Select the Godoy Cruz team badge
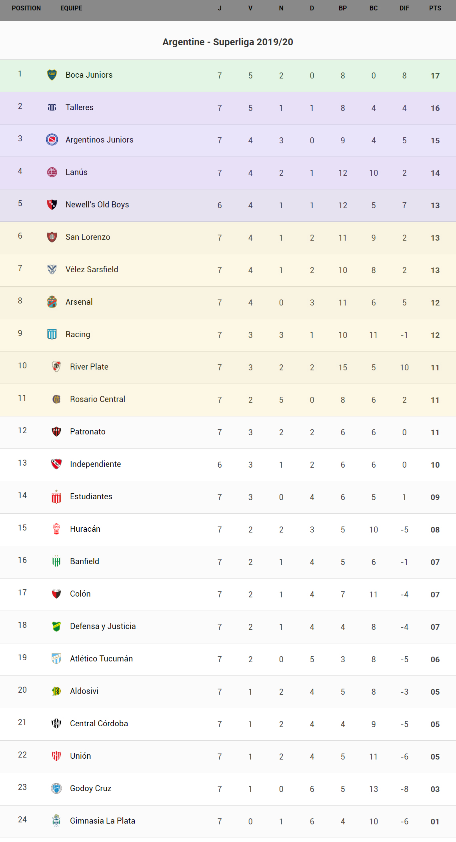 [x=56, y=788]
